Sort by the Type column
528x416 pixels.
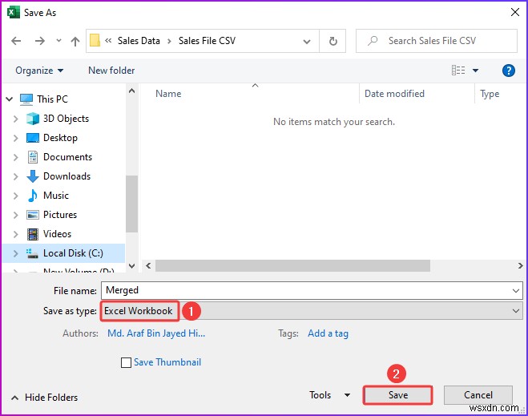490,94
